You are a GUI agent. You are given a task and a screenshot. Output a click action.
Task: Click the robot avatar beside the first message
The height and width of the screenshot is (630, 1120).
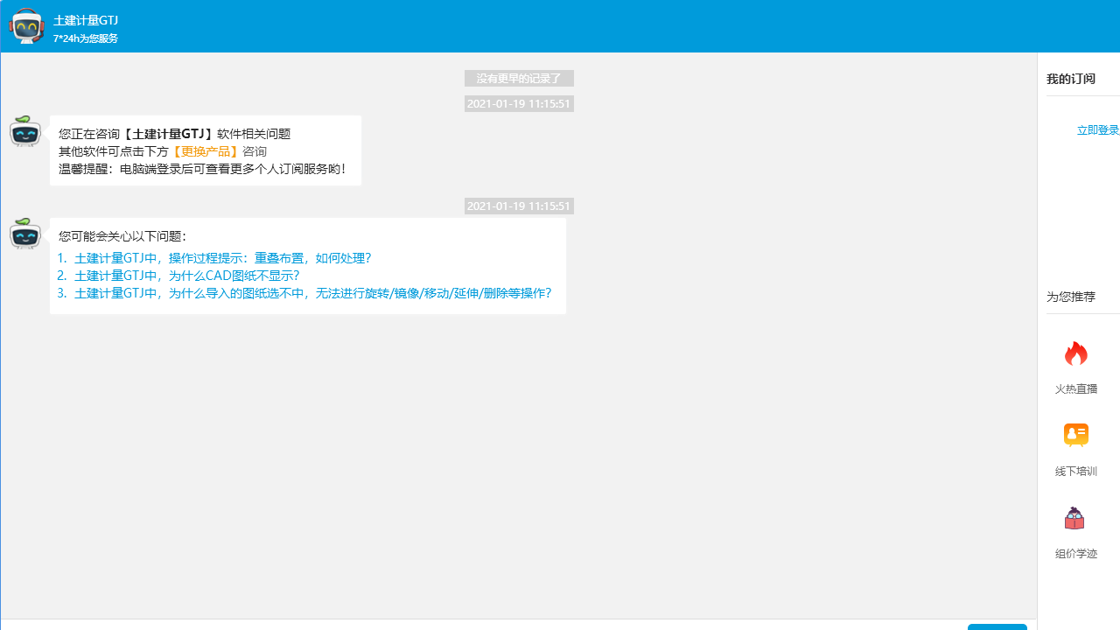(24, 131)
